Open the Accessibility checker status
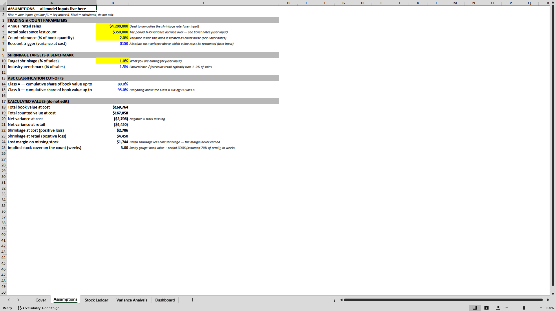The image size is (556, 311). (x=39, y=308)
